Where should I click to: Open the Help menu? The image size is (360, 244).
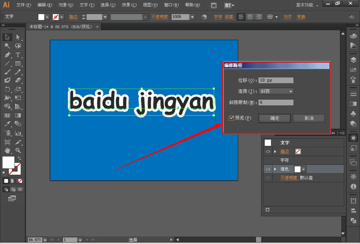pos(192,5)
